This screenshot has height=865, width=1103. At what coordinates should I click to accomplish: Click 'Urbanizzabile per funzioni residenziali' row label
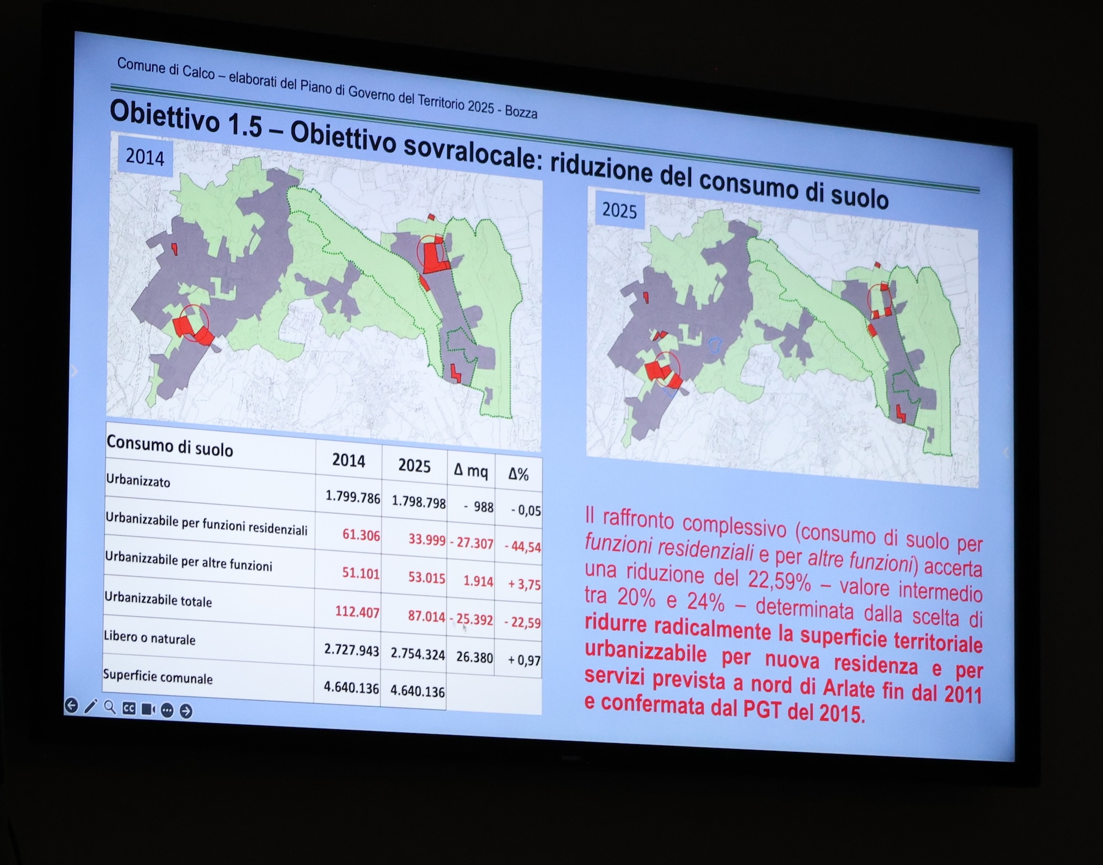[206, 524]
